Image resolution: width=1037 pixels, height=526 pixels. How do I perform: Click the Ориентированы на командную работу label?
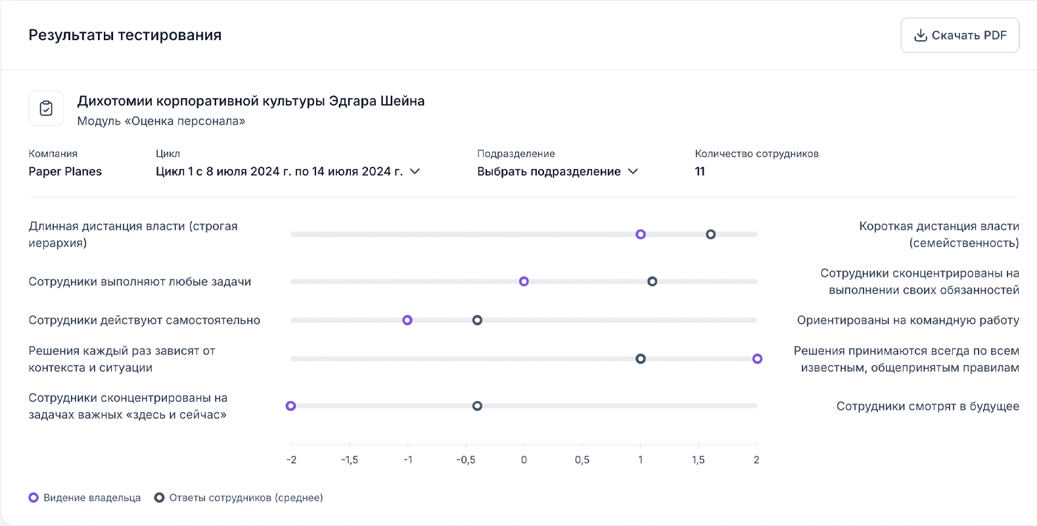click(x=908, y=320)
